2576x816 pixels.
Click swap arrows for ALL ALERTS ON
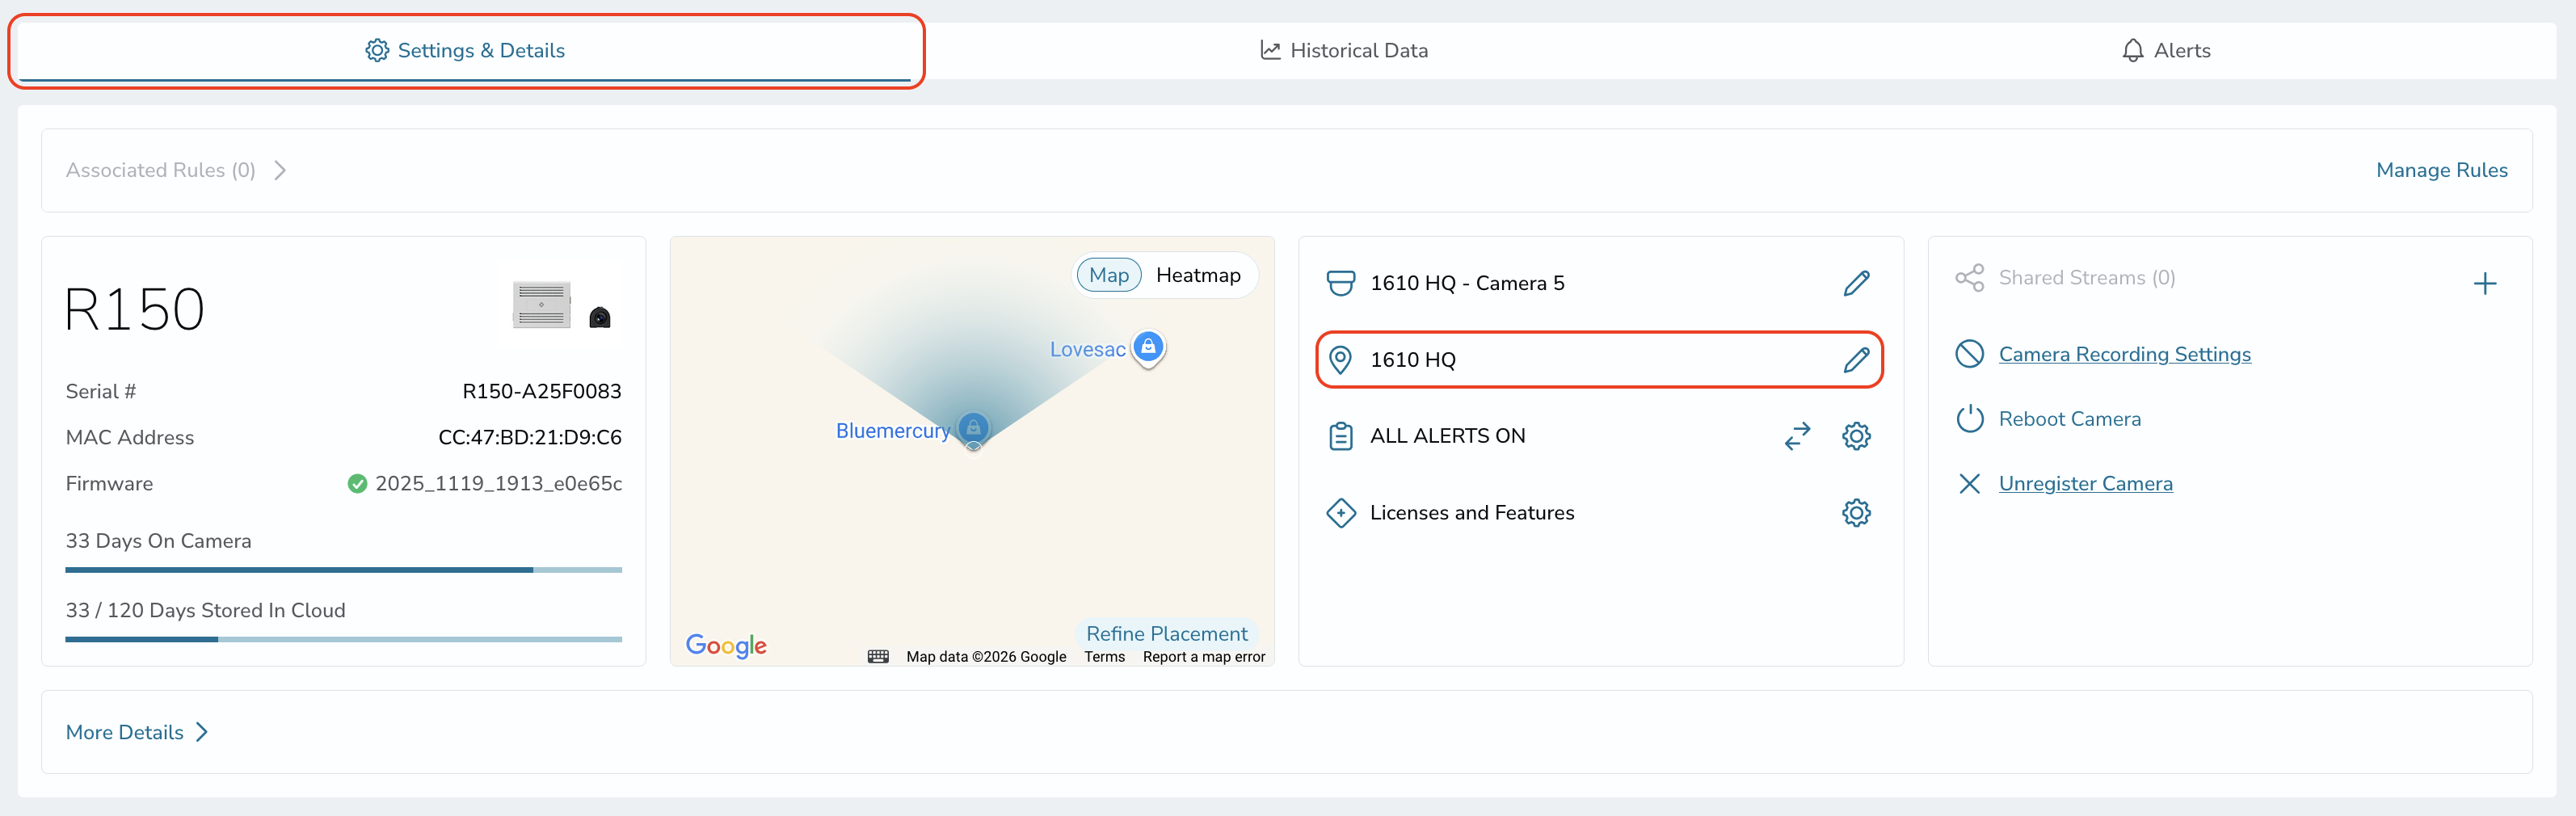(x=1797, y=436)
